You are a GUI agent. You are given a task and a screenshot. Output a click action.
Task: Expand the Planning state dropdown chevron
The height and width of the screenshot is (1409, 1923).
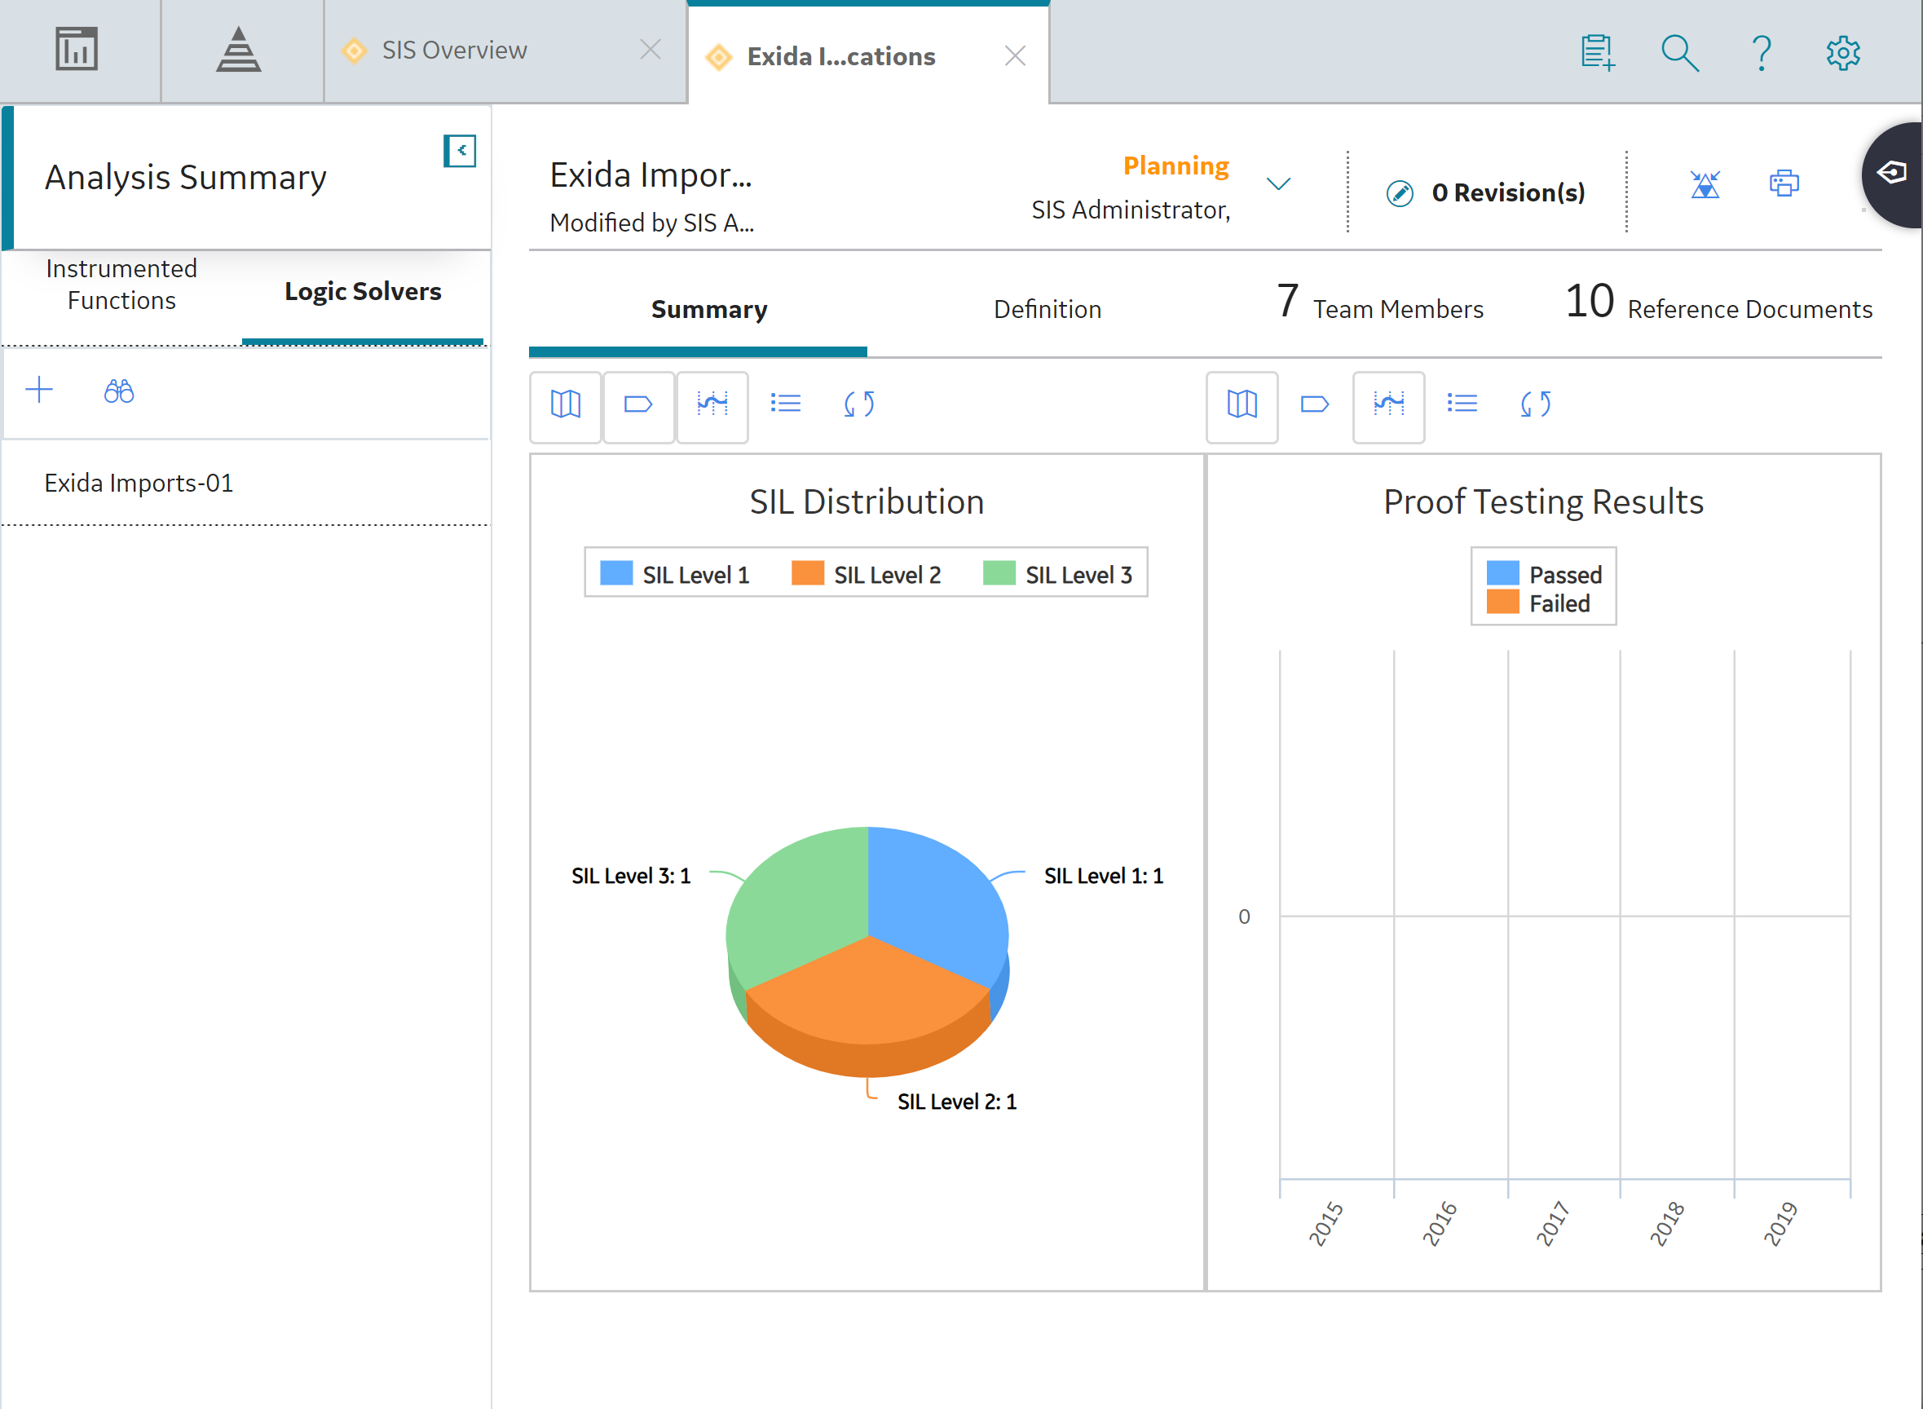1277,184
